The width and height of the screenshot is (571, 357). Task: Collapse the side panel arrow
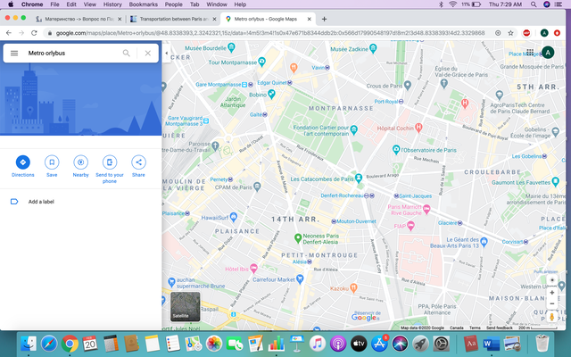[167, 54]
